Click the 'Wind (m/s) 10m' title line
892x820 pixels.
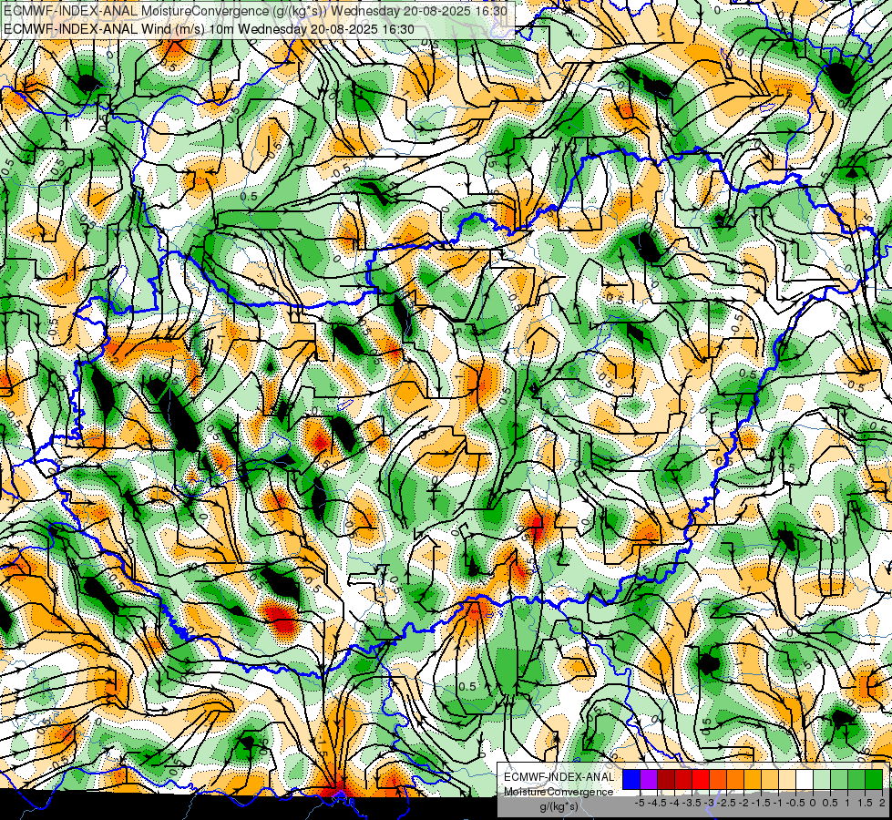pyautogui.click(x=209, y=29)
